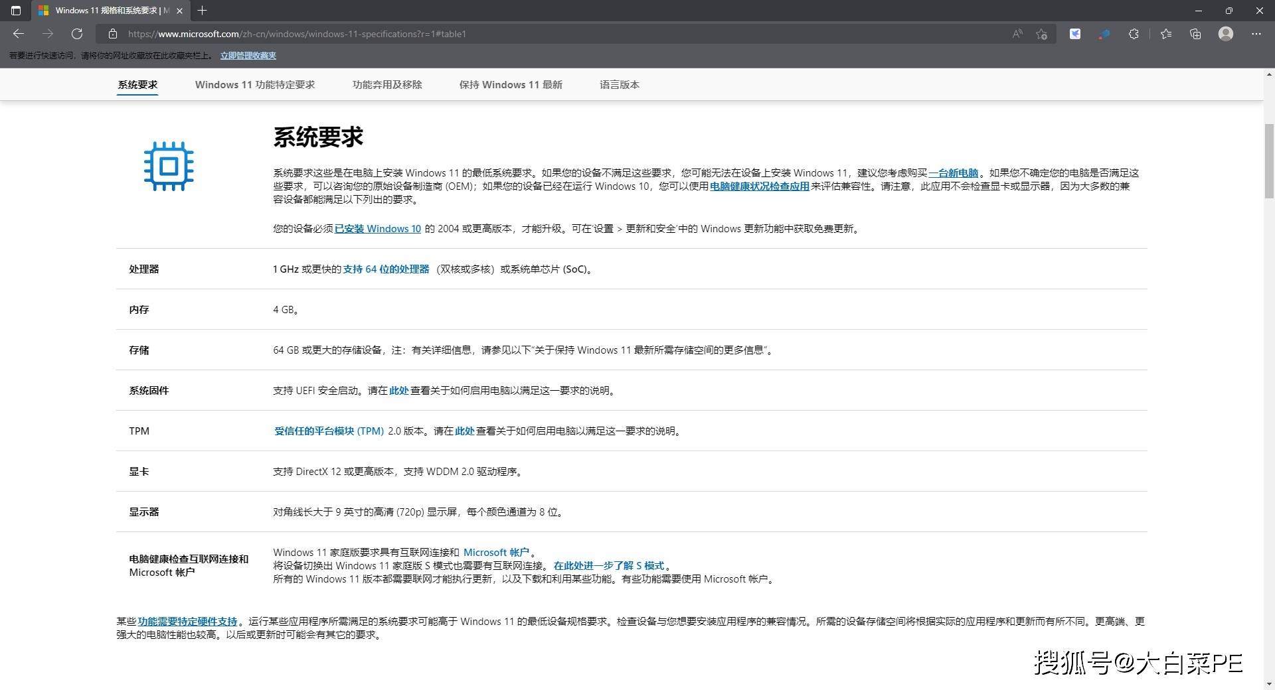The height and width of the screenshot is (690, 1275).
Task: Open the tab actions menu icon
Action: [16, 11]
